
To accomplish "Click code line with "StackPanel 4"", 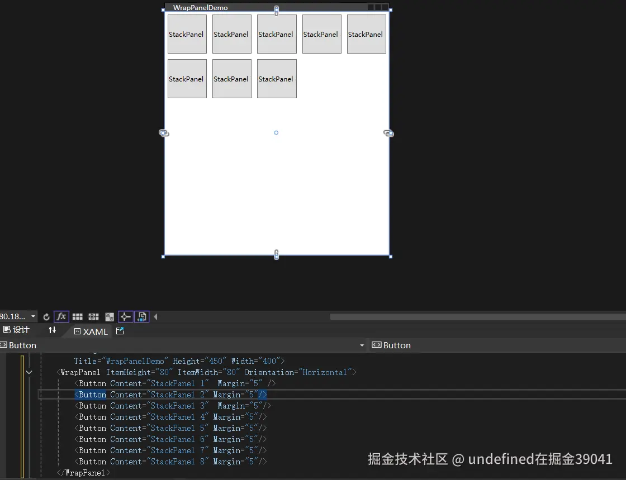I will click(x=170, y=417).
